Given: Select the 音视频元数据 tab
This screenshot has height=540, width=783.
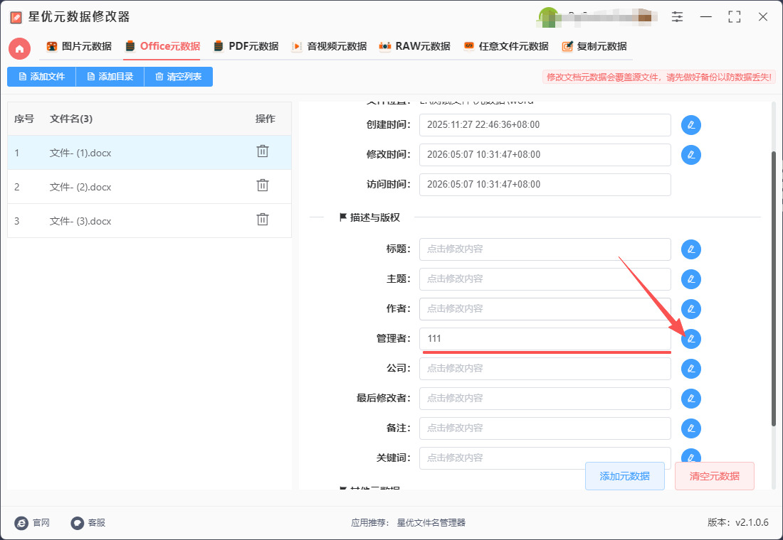Looking at the screenshot, I should (x=329, y=46).
